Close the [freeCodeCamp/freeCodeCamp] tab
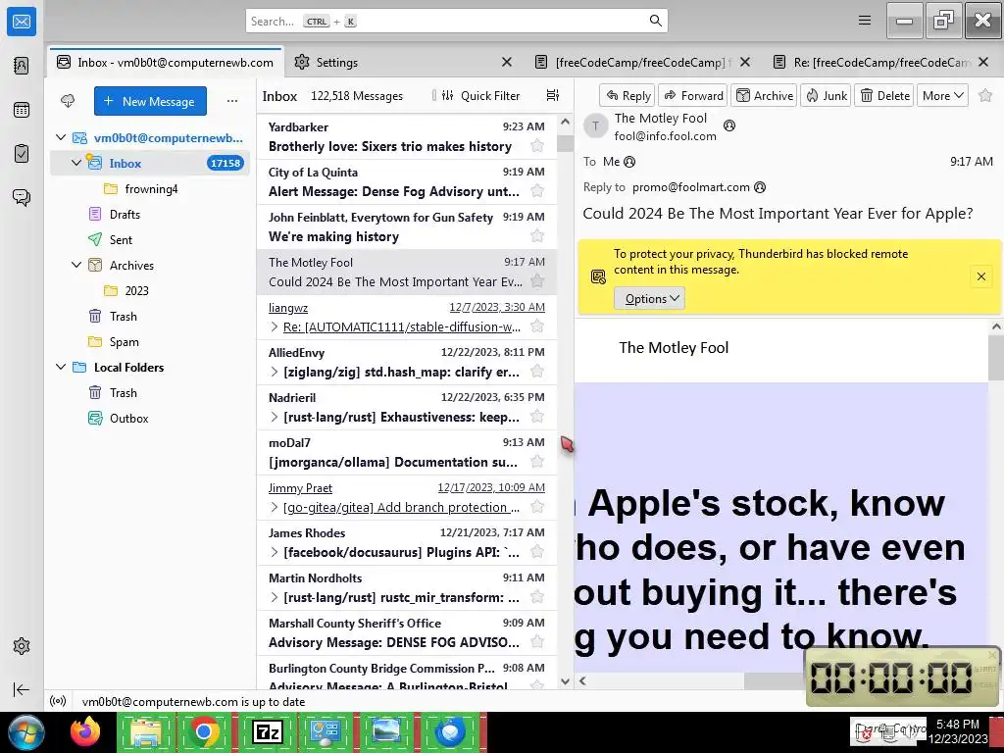This screenshot has height=753, width=1004. click(x=745, y=62)
